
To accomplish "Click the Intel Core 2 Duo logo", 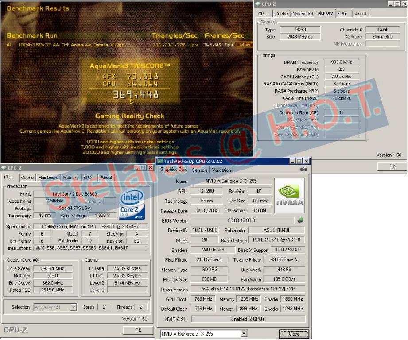I will [132, 205].
